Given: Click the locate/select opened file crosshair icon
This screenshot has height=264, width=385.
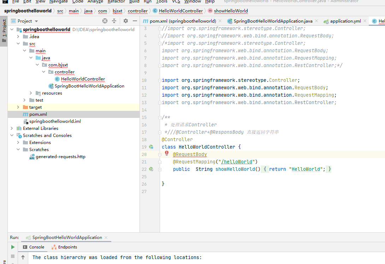Looking at the screenshot, I should (x=105, y=21).
